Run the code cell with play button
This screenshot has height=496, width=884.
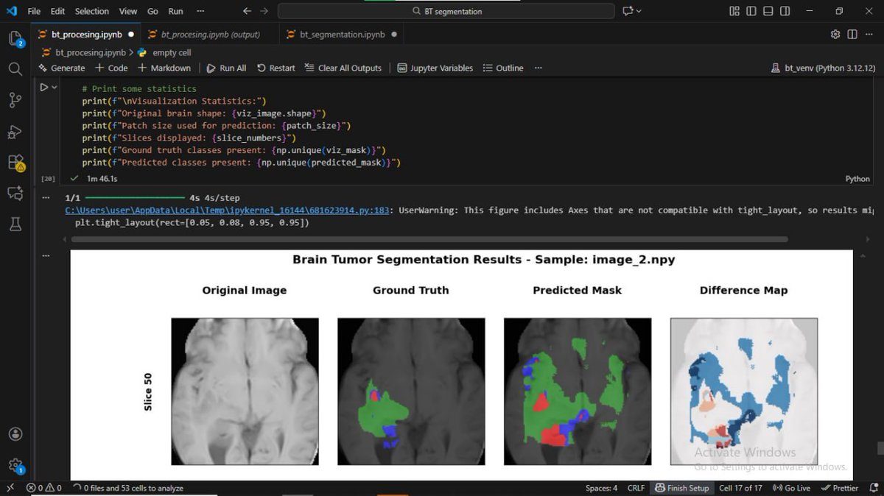[x=43, y=88]
